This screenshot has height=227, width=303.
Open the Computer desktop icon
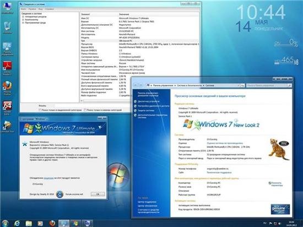click(x=7, y=7)
